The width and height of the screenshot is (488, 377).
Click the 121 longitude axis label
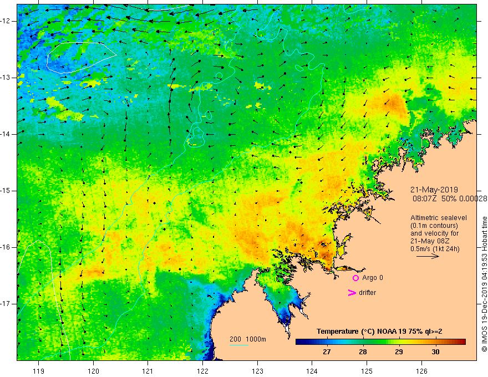[x=148, y=371]
